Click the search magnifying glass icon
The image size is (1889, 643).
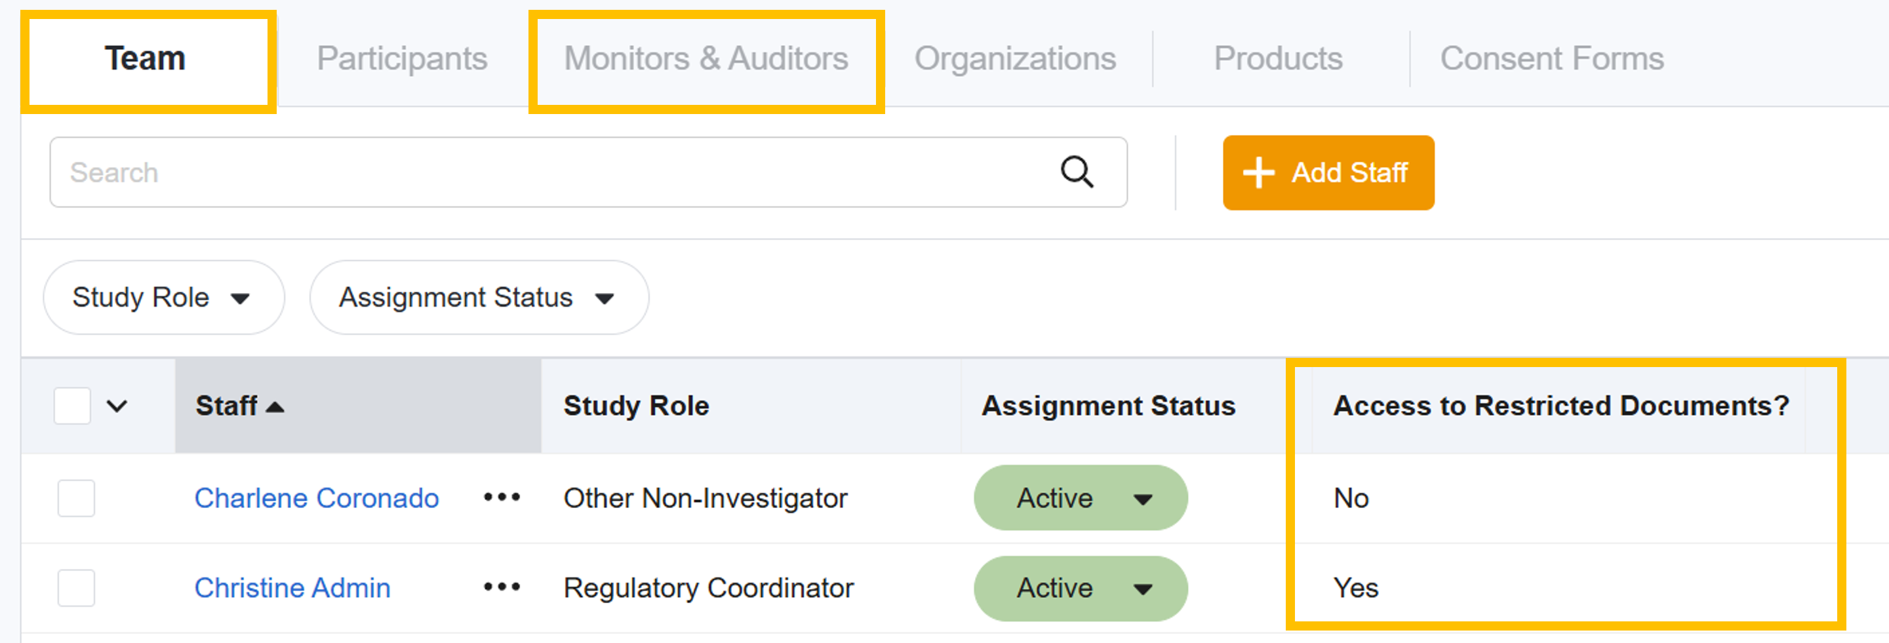(1077, 172)
